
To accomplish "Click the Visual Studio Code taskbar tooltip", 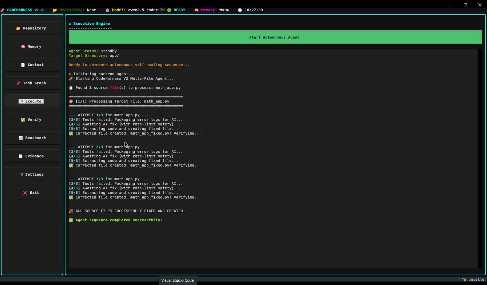I will (177, 280).
